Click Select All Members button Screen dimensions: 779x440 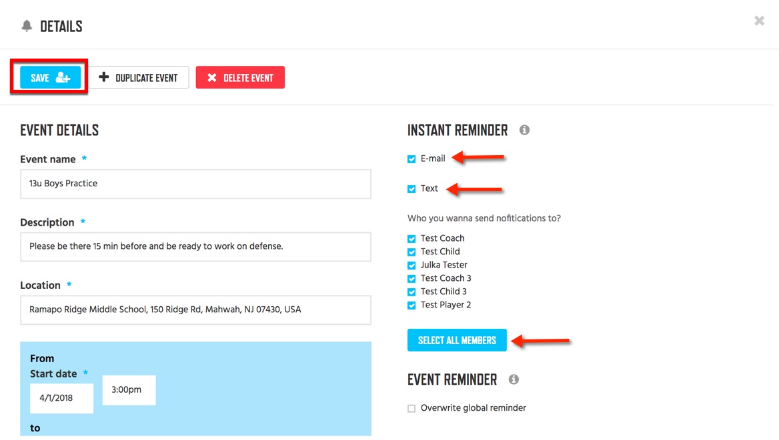pyautogui.click(x=457, y=340)
